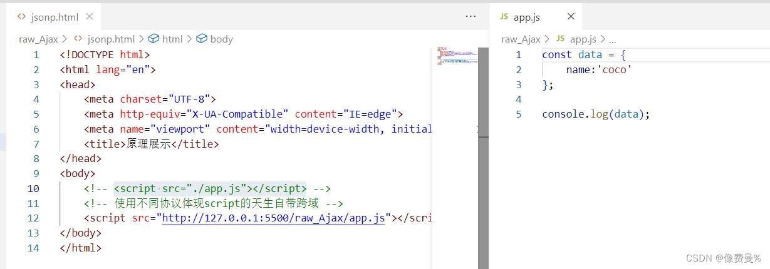Click the <html lang="en"> line
This screenshot has width=770, height=269.
108,69
